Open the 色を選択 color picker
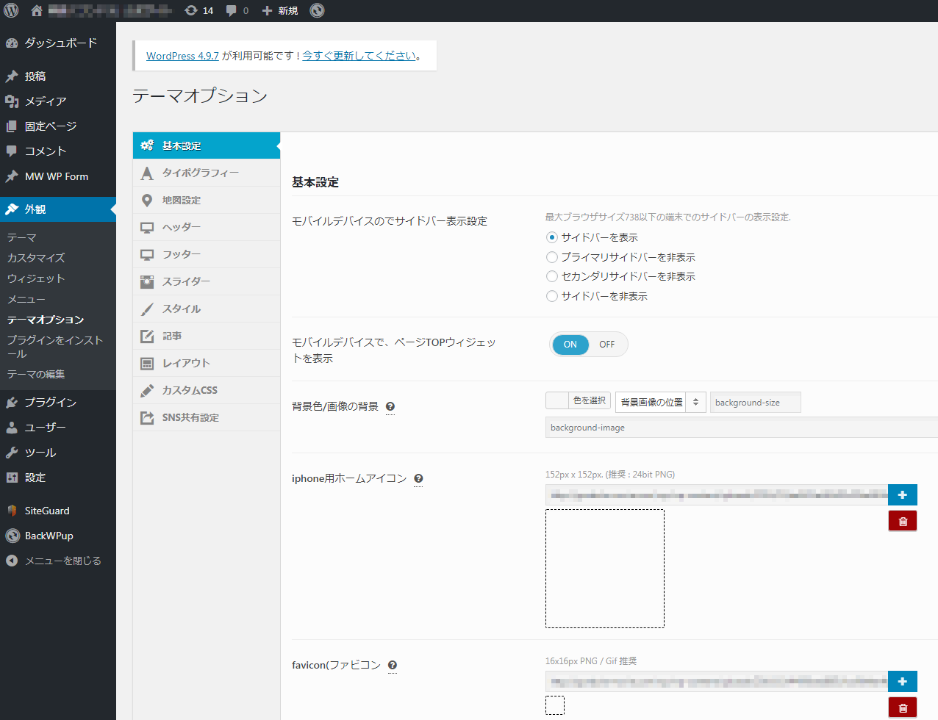 (x=579, y=401)
